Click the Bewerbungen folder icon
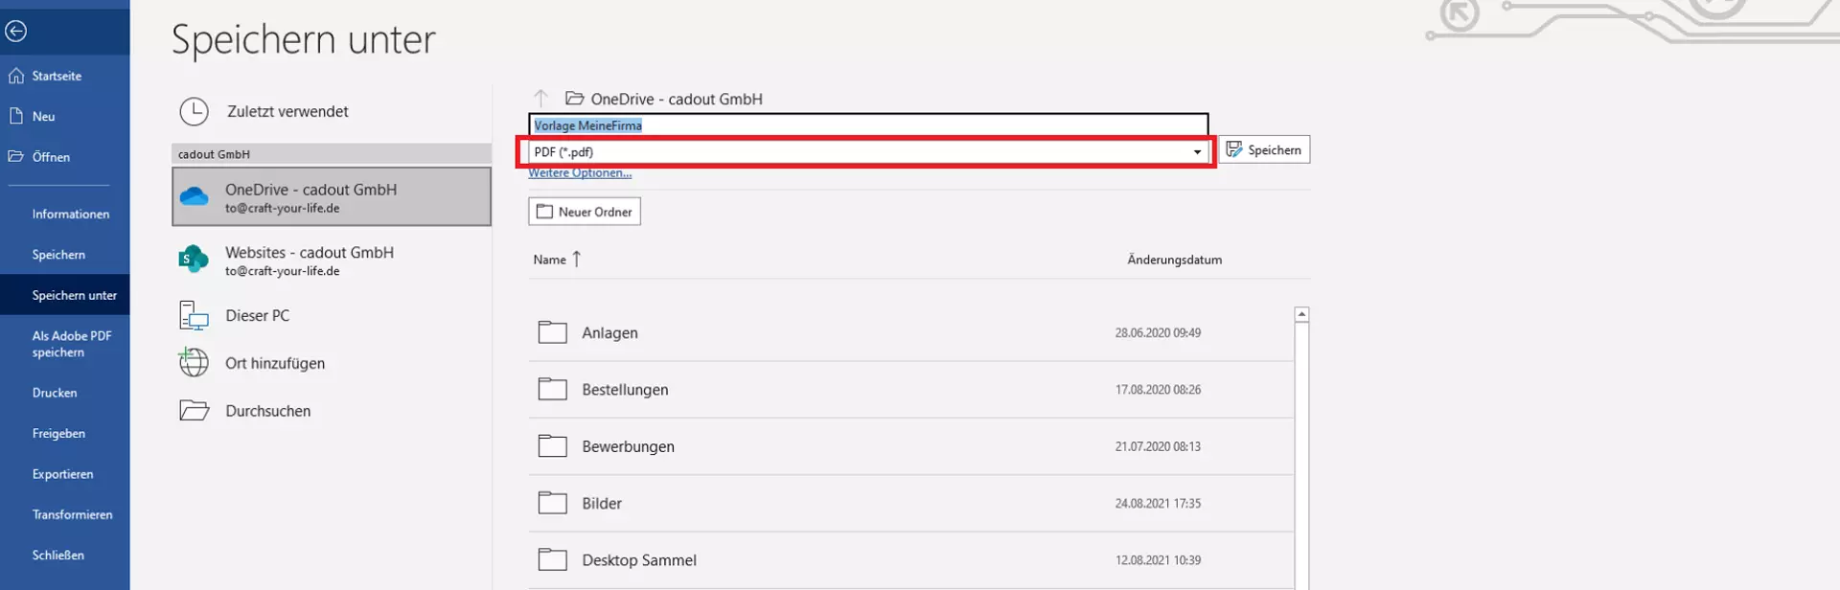 553,445
